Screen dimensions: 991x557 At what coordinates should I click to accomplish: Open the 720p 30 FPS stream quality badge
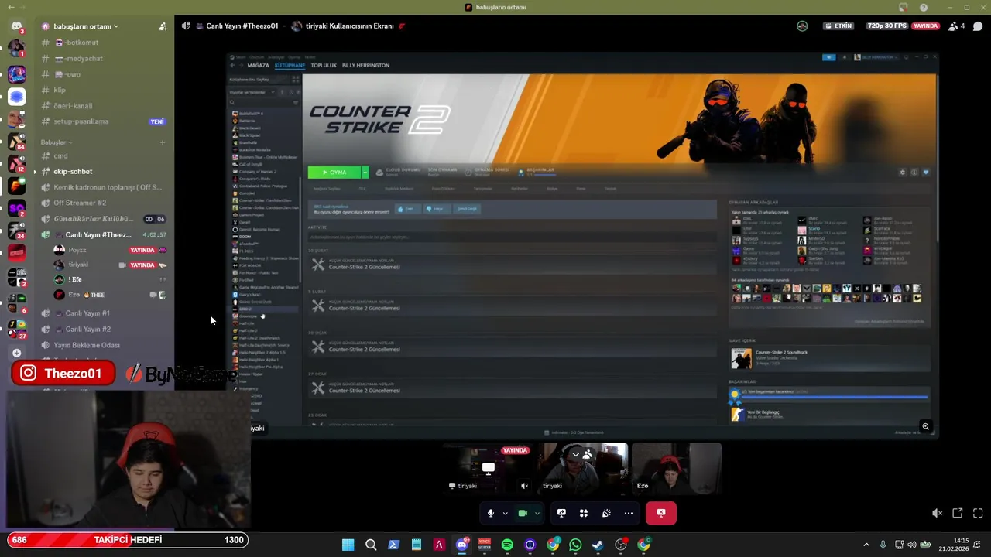(x=887, y=26)
